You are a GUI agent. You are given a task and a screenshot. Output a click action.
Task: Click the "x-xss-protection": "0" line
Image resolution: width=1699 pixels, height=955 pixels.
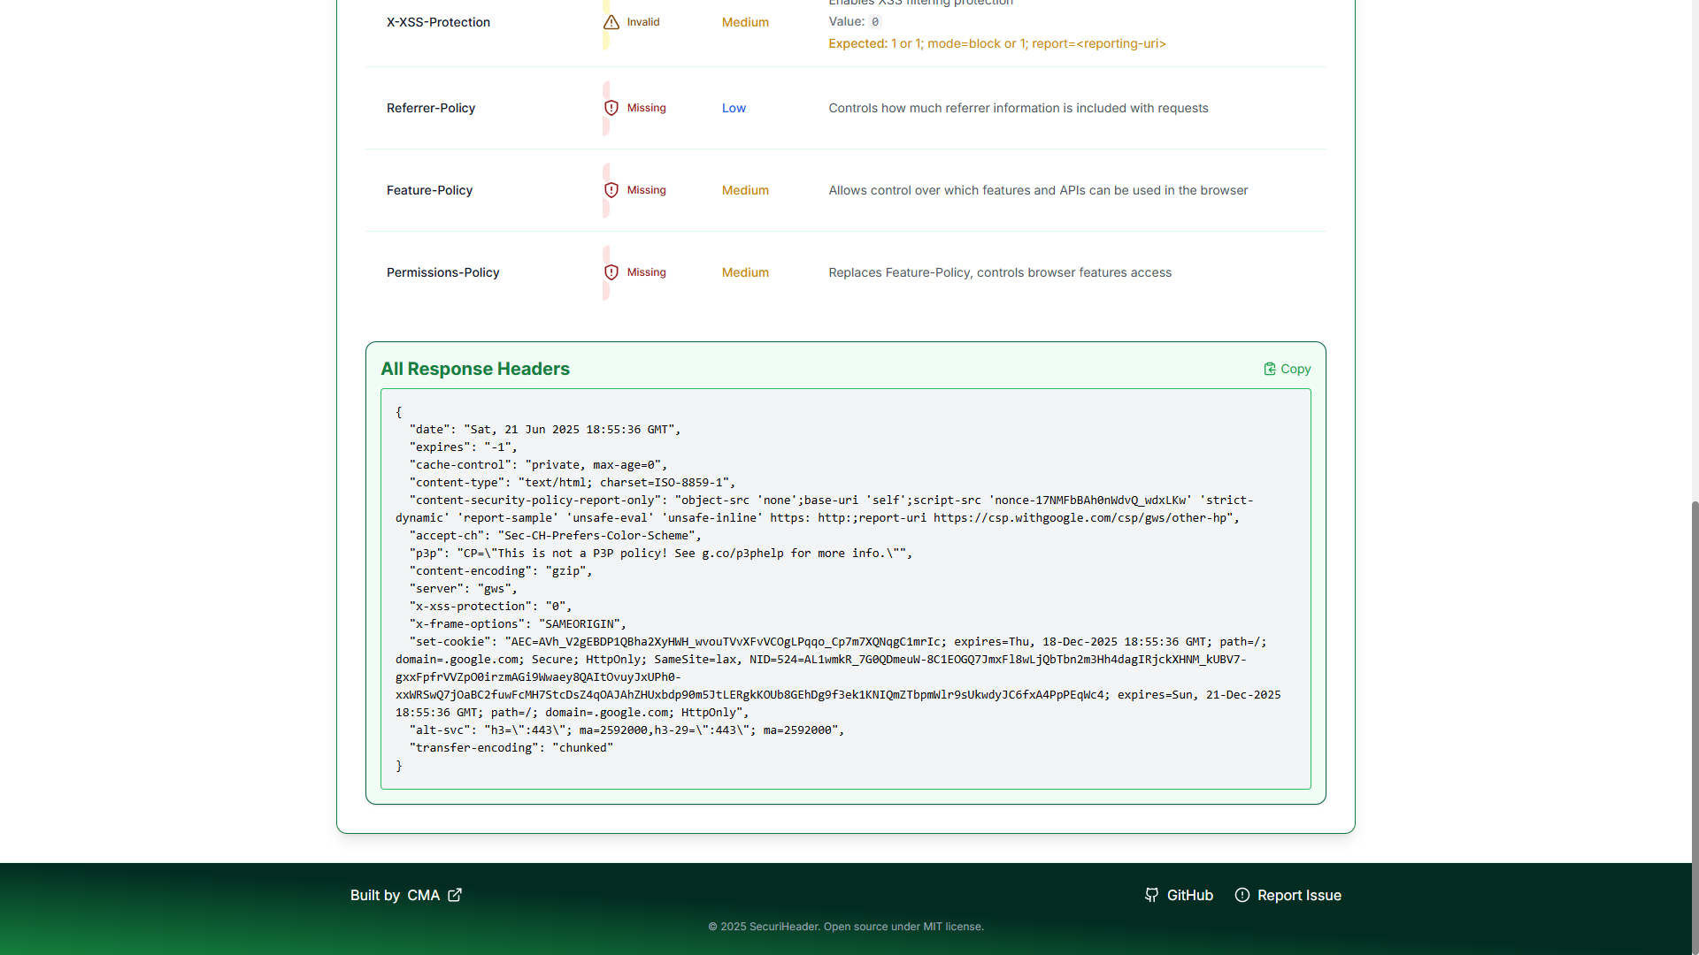point(490,607)
